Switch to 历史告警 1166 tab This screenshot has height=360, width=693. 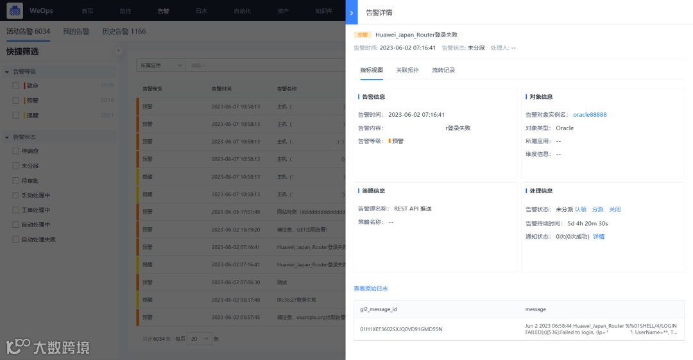click(124, 31)
